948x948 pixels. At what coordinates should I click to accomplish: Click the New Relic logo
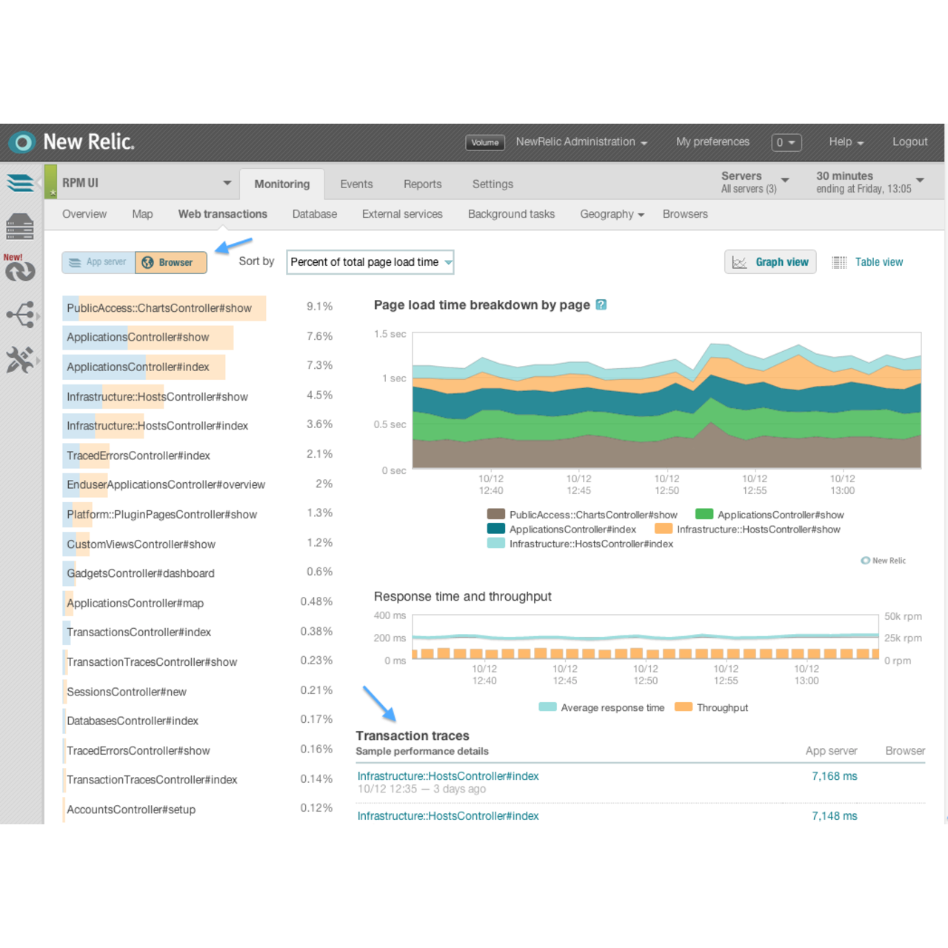[70, 141]
